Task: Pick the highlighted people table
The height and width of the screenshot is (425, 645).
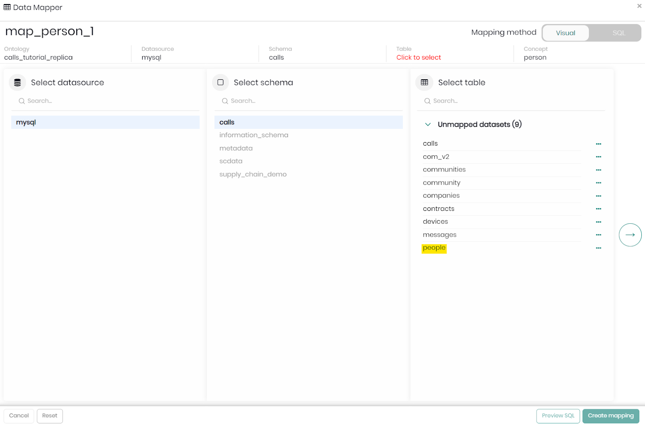Action: click(434, 248)
